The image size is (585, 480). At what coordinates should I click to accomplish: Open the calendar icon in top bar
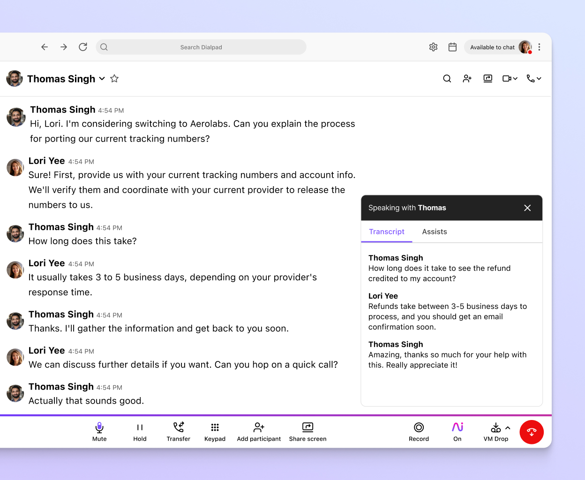pyautogui.click(x=452, y=47)
